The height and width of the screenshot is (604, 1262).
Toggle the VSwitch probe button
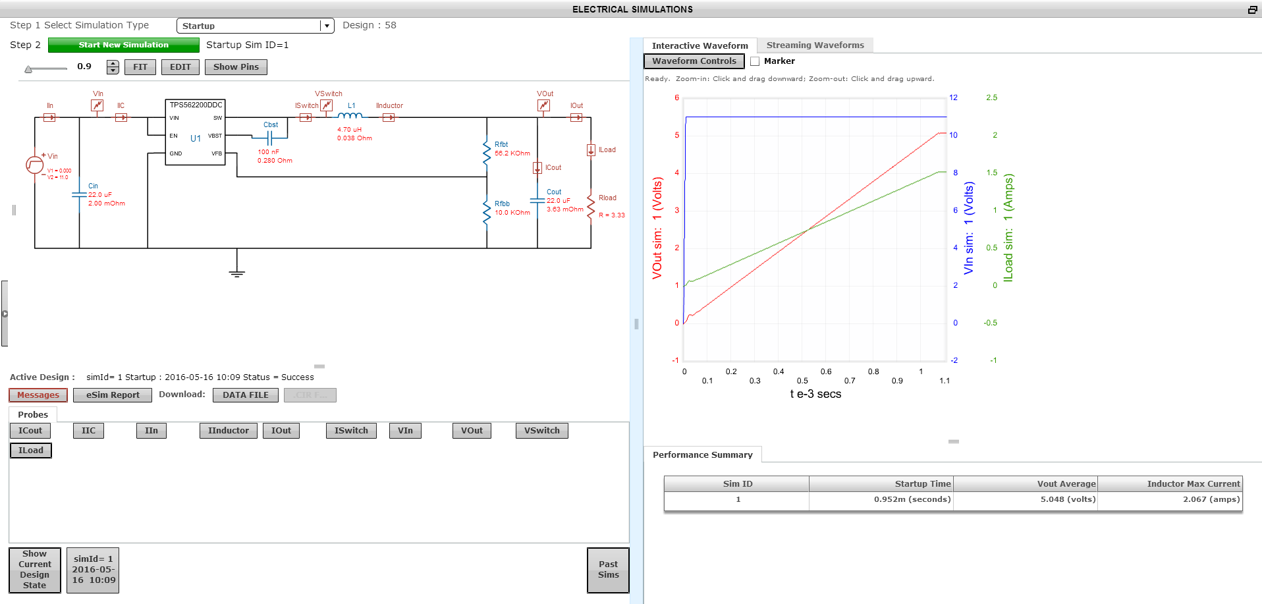pyautogui.click(x=542, y=431)
